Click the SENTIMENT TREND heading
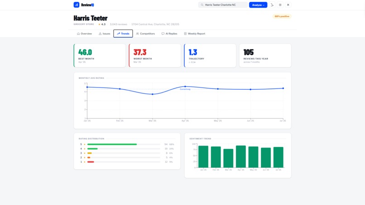 coord(200,139)
